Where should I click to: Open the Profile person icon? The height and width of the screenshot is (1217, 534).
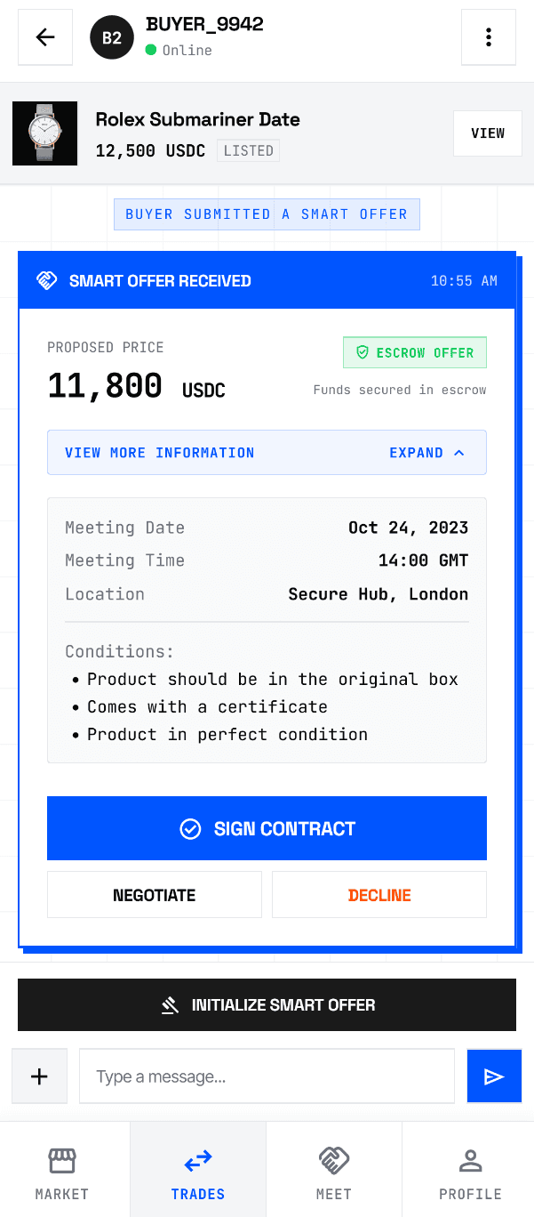tap(470, 1161)
